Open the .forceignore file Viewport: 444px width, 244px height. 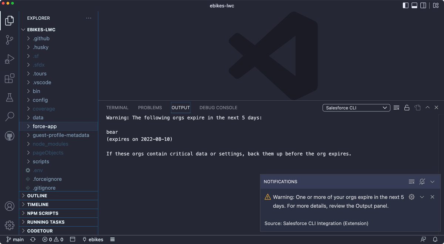pyautogui.click(x=58, y=179)
